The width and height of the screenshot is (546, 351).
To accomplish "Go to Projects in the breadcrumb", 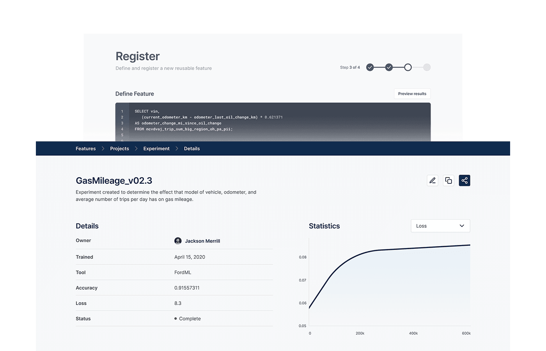I will tap(119, 149).
